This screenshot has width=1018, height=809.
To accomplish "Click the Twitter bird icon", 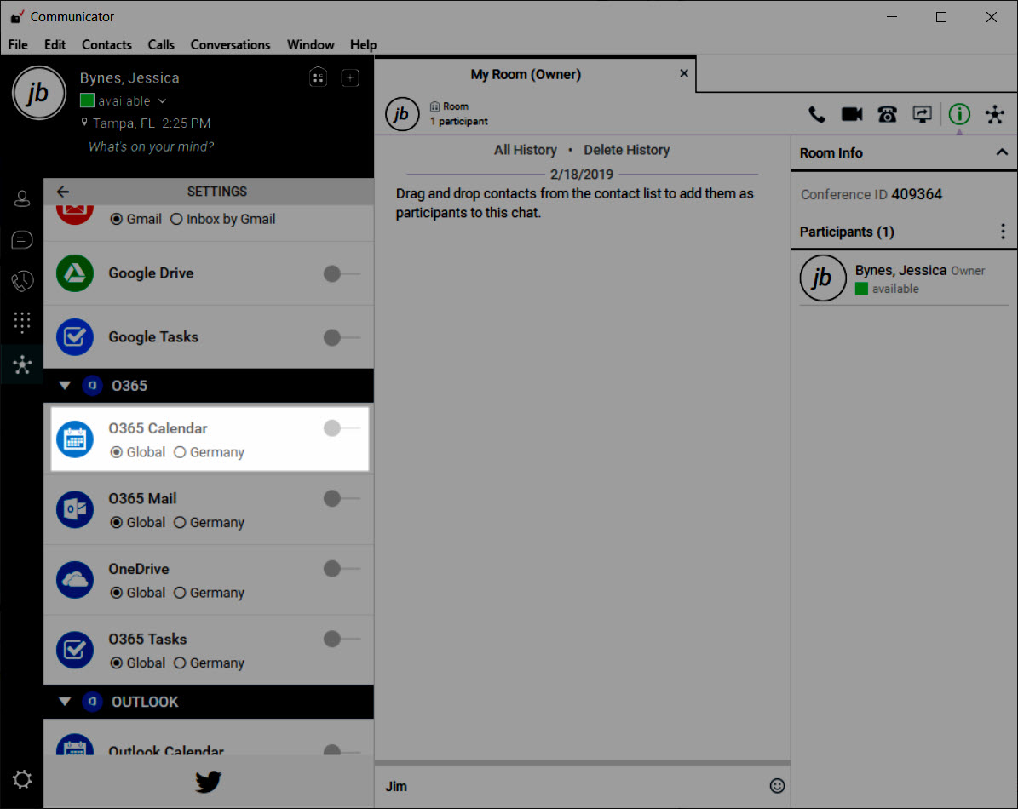I will coord(209,782).
